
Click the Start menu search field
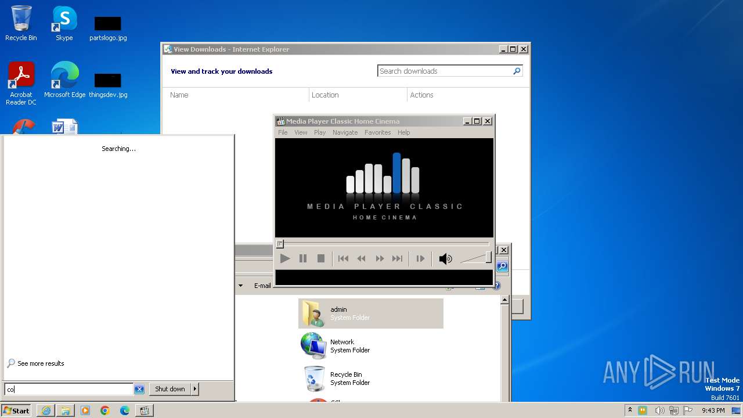68,390
